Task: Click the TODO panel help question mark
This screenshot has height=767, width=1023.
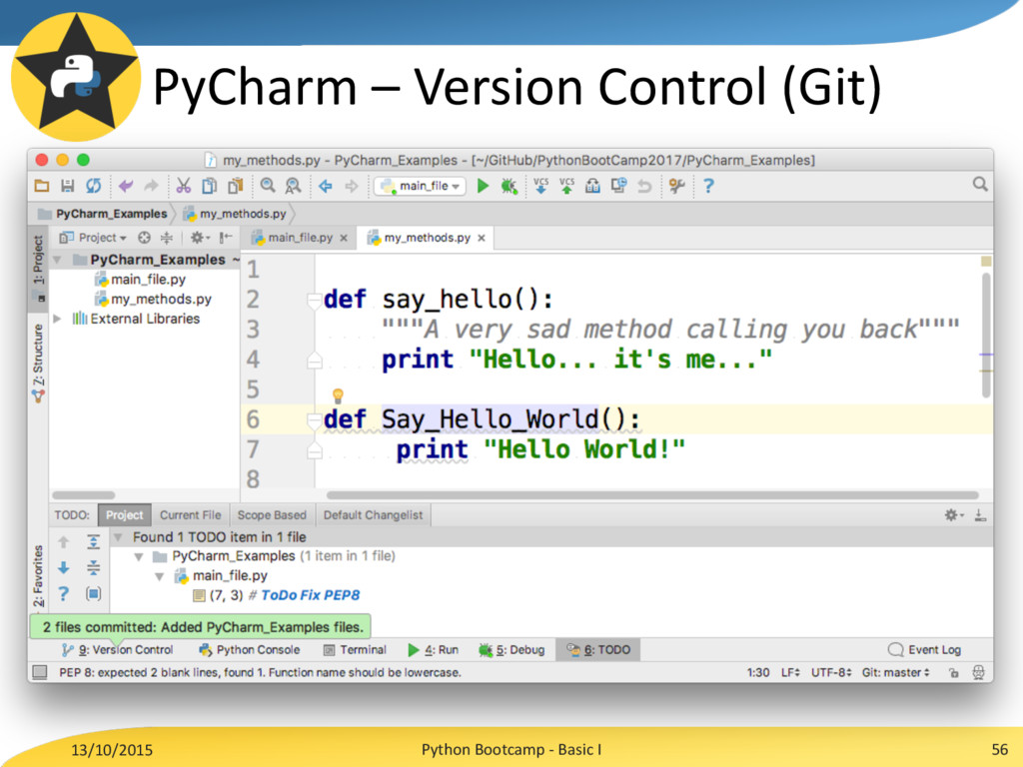Action: click(63, 593)
